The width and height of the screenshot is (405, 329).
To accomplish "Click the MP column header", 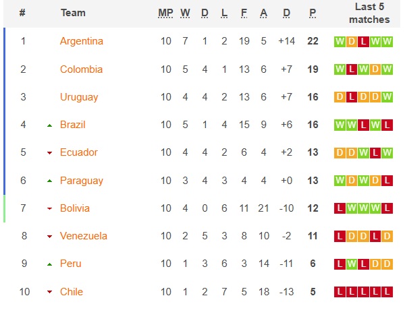I will click(165, 13).
